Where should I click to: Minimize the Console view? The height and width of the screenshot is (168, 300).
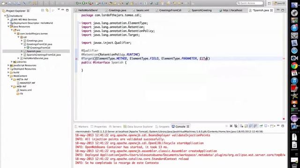tap(278, 126)
